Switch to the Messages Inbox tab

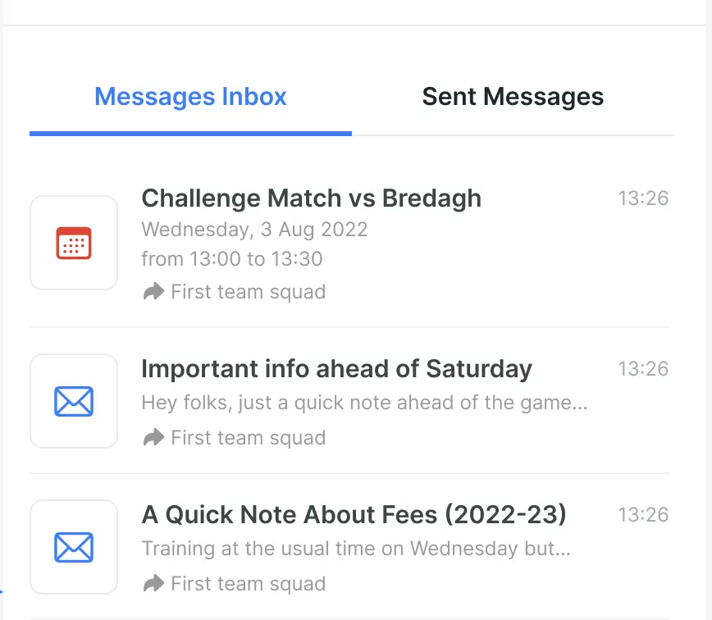click(190, 97)
